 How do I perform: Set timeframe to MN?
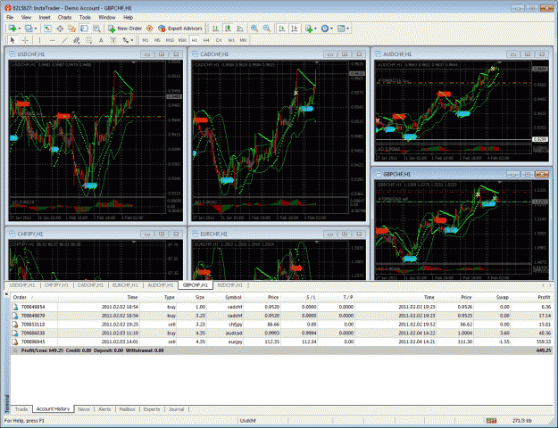[243, 40]
